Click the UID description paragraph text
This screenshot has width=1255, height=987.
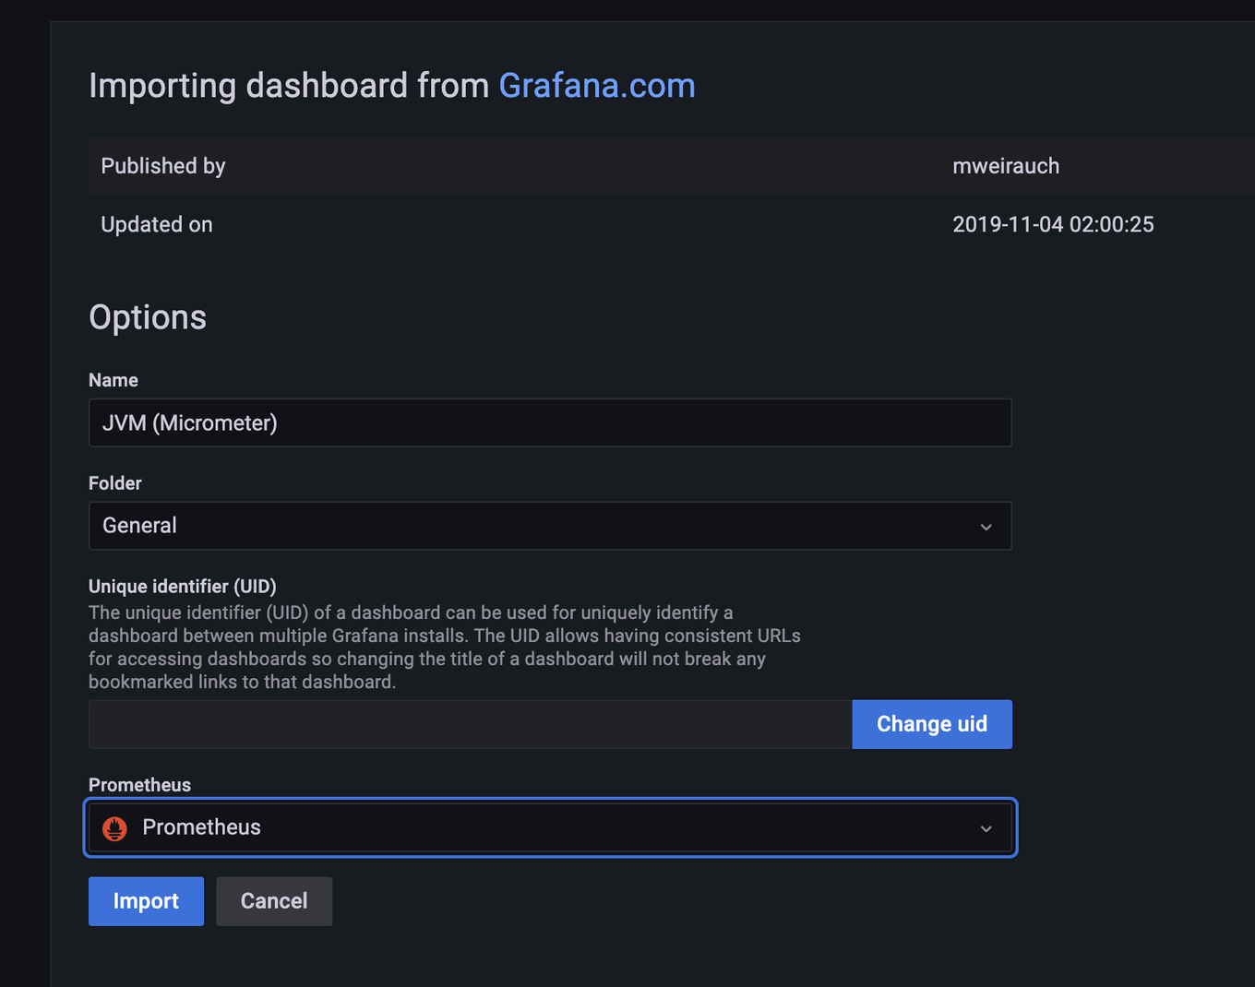point(443,647)
